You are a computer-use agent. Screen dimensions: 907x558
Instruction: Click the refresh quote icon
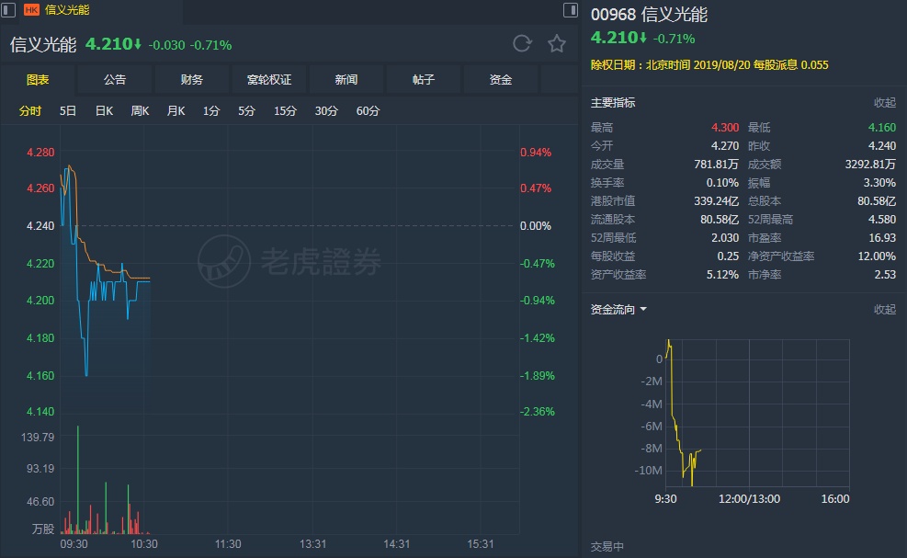click(522, 44)
